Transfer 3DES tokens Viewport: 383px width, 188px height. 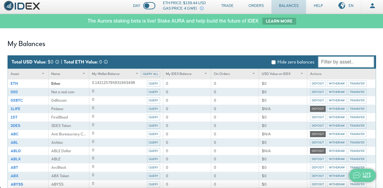(x=357, y=126)
